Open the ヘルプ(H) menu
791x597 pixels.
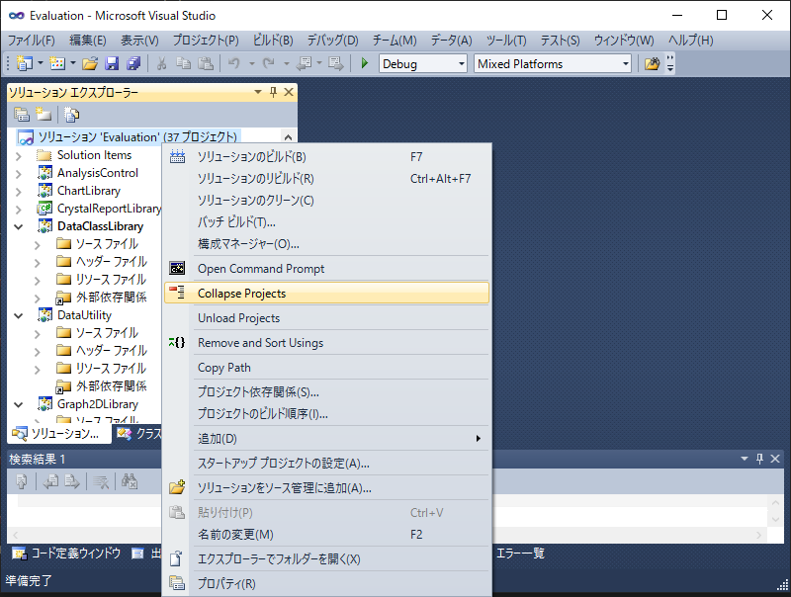coord(690,41)
